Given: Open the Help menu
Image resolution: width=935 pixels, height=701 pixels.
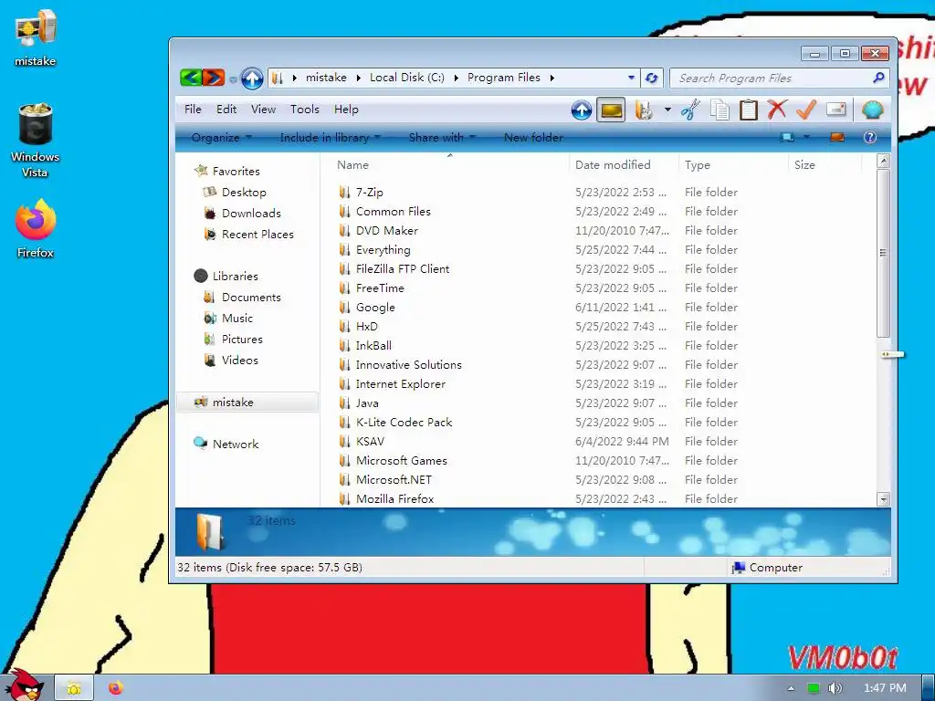Looking at the screenshot, I should pyautogui.click(x=346, y=110).
